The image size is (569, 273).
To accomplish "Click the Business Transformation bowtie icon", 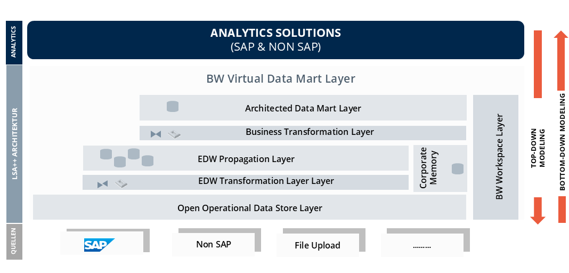I will coord(156,134).
